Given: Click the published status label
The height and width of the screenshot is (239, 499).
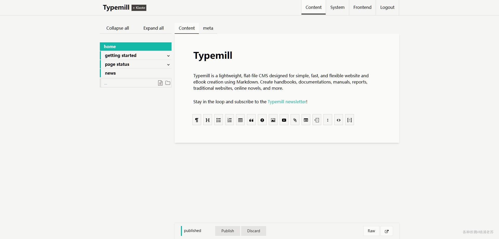Looking at the screenshot, I should point(193,231).
